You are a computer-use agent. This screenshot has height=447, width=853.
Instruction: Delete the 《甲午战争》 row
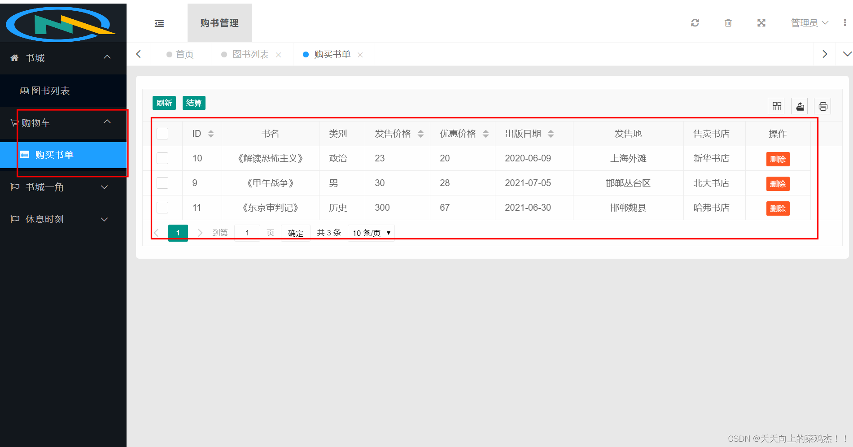click(778, 184)
